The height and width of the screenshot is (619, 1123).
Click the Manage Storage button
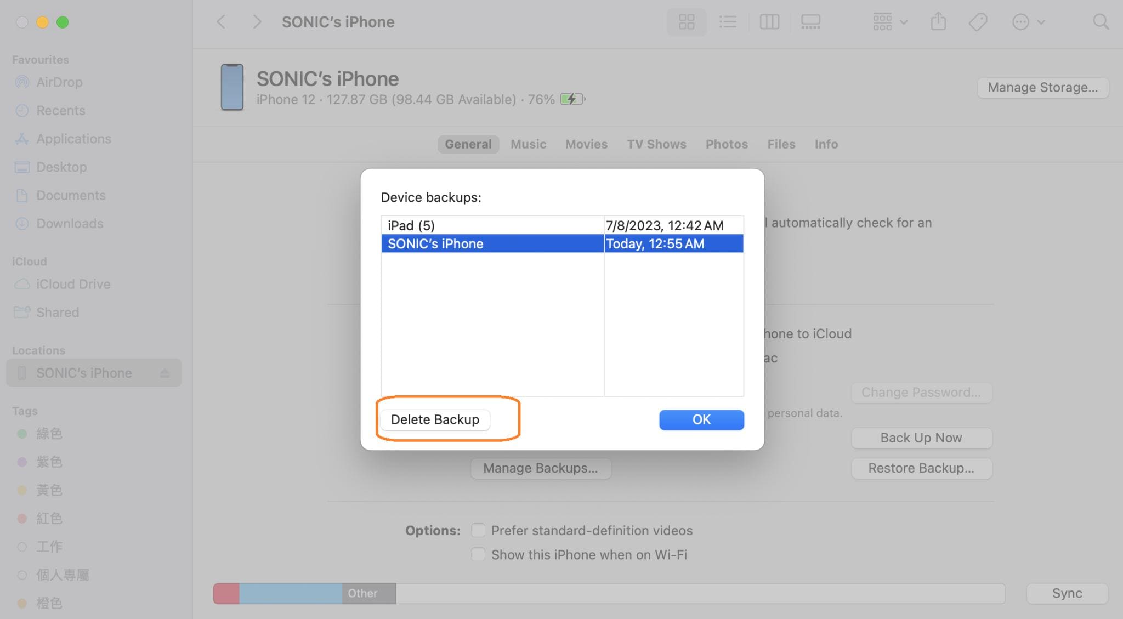point(1042,88)
